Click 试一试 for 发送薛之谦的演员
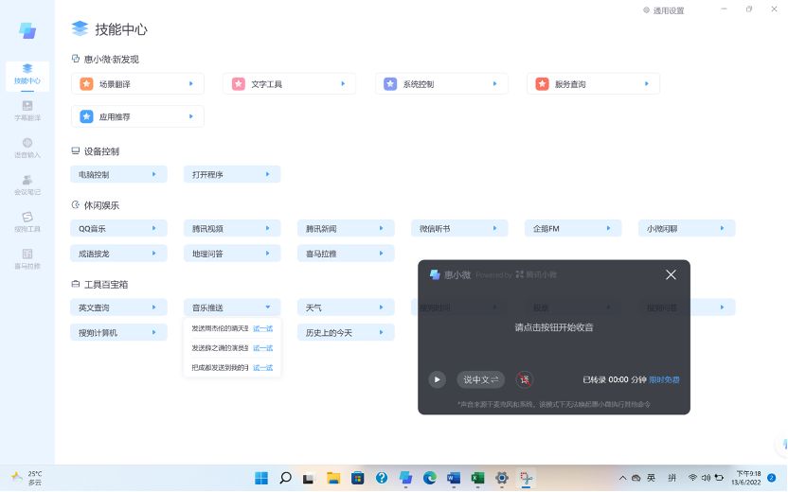 pos(262,348)
